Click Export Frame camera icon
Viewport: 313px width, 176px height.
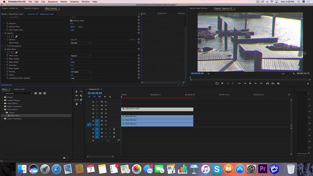click(x=278, y=84)
